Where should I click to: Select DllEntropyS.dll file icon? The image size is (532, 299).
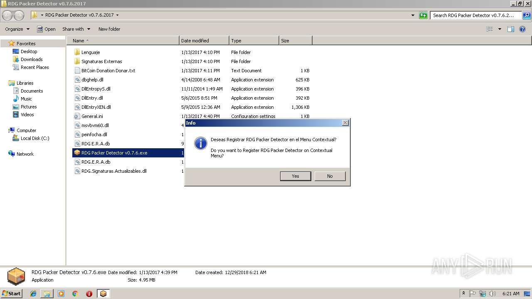tap(77, 89)
